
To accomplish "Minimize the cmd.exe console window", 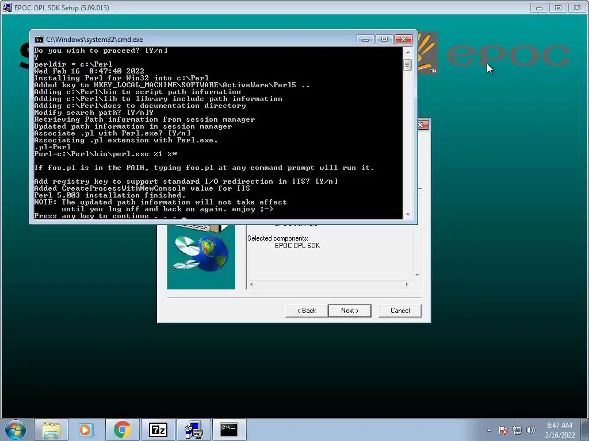I will (x=365, y=40).
